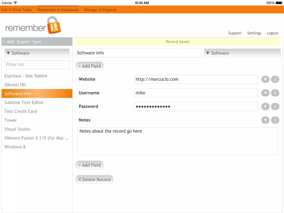Image resolution: width=284 pixels, height=213 pixels.
Task: Open Settings
Action: 254,33
